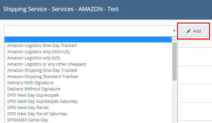
Task: Select the blank highlighted option
Action: (88, 39)
